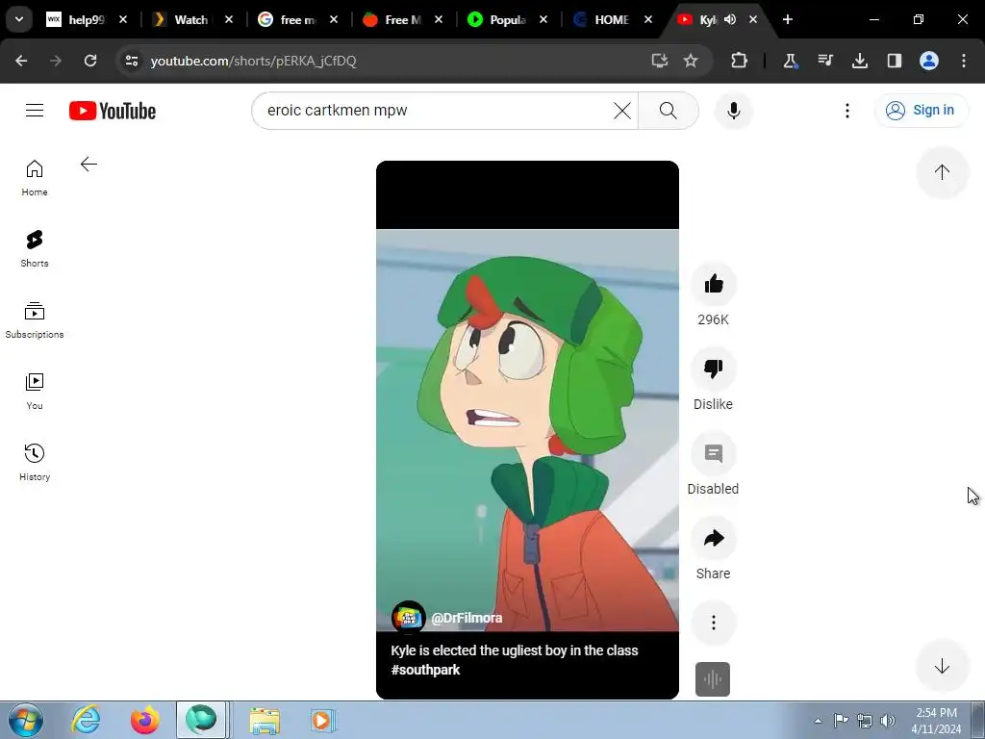Open the tab search dropdown arrow
Image resolution: width=985 pixels, height=739 pixels.
pyautogui.click(x=19, y=19)
